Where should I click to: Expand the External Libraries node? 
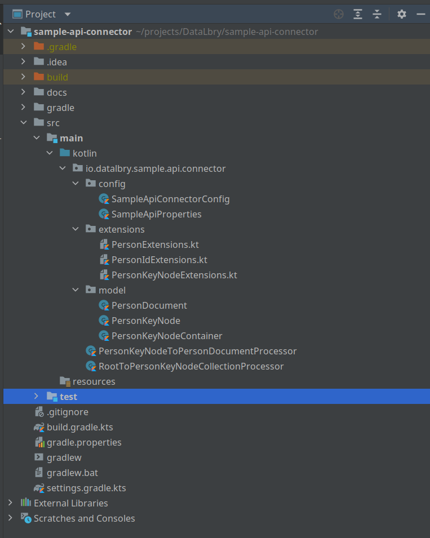[x=10, y=503]
